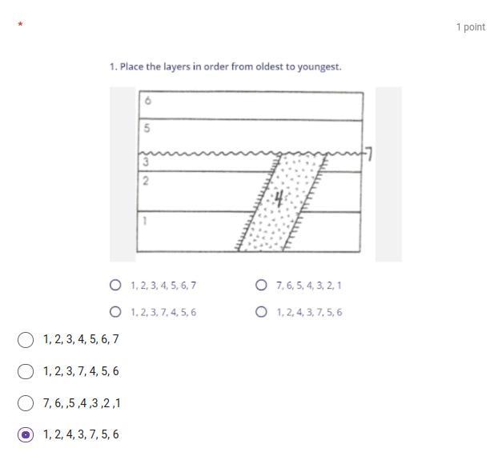Click the question text about ordering layers
This screenshot has height=468, width=502.
226,66
